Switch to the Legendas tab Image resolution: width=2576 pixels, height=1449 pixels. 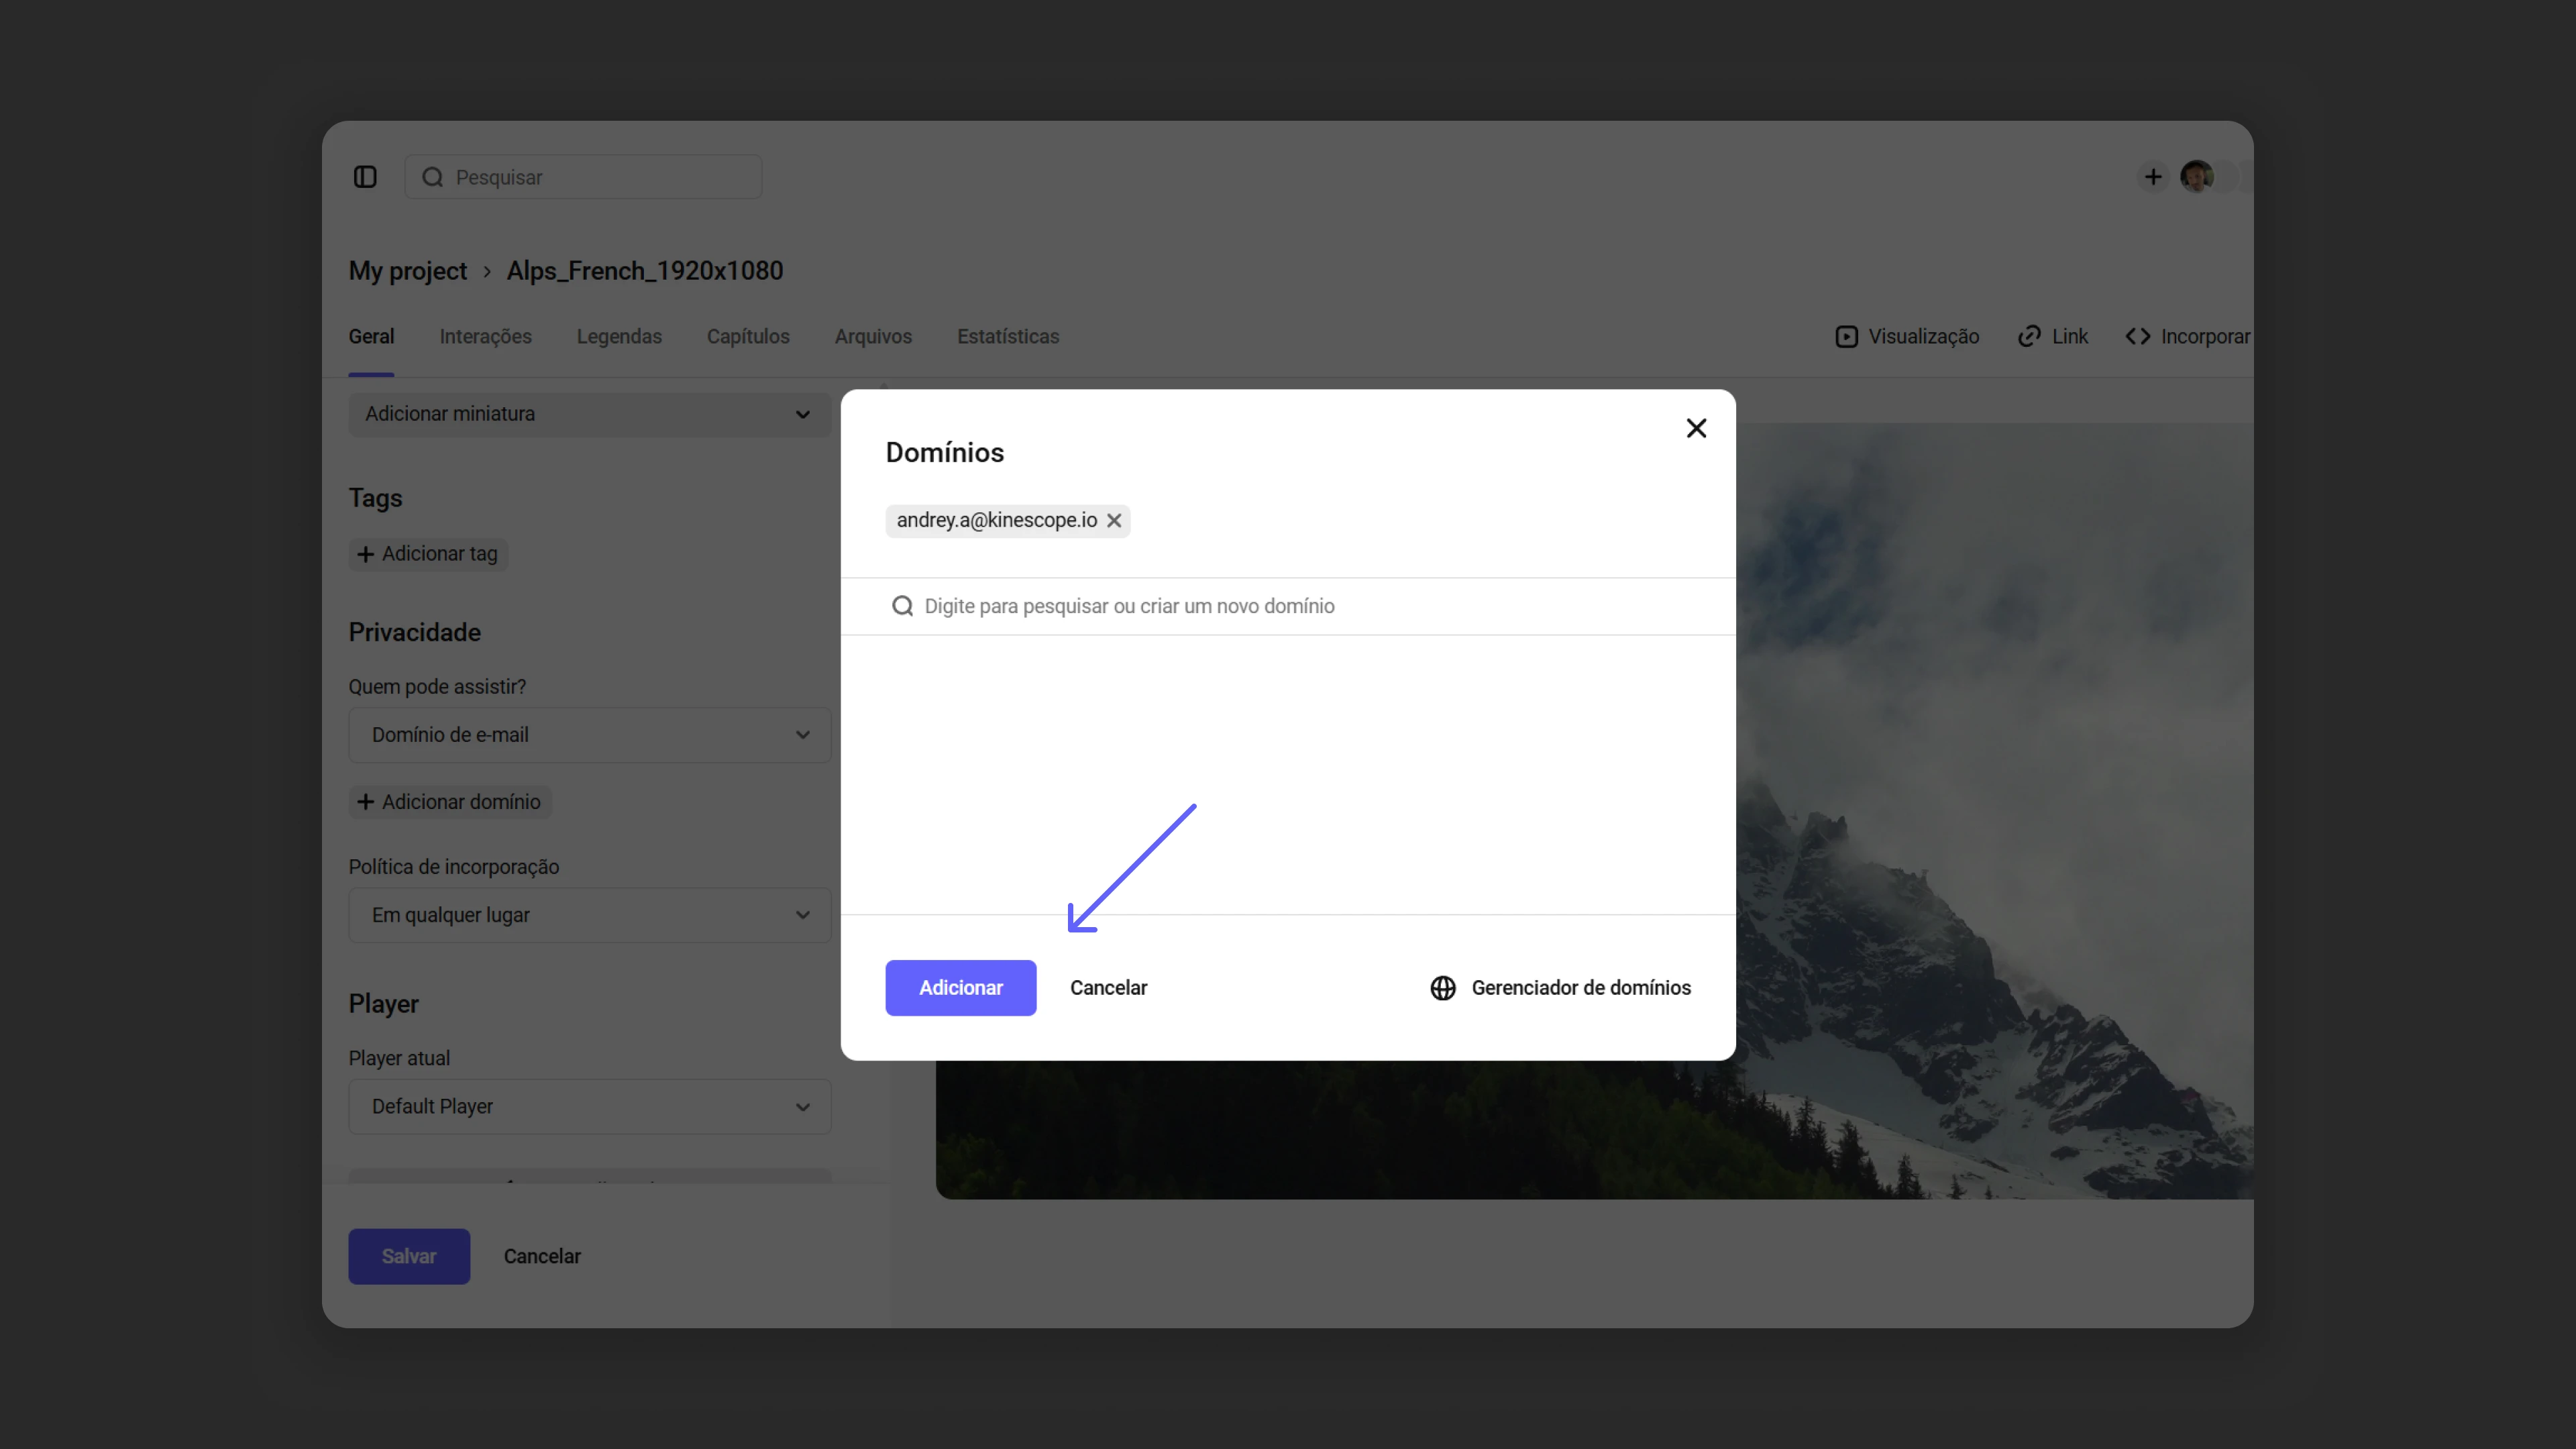(619, 337)
